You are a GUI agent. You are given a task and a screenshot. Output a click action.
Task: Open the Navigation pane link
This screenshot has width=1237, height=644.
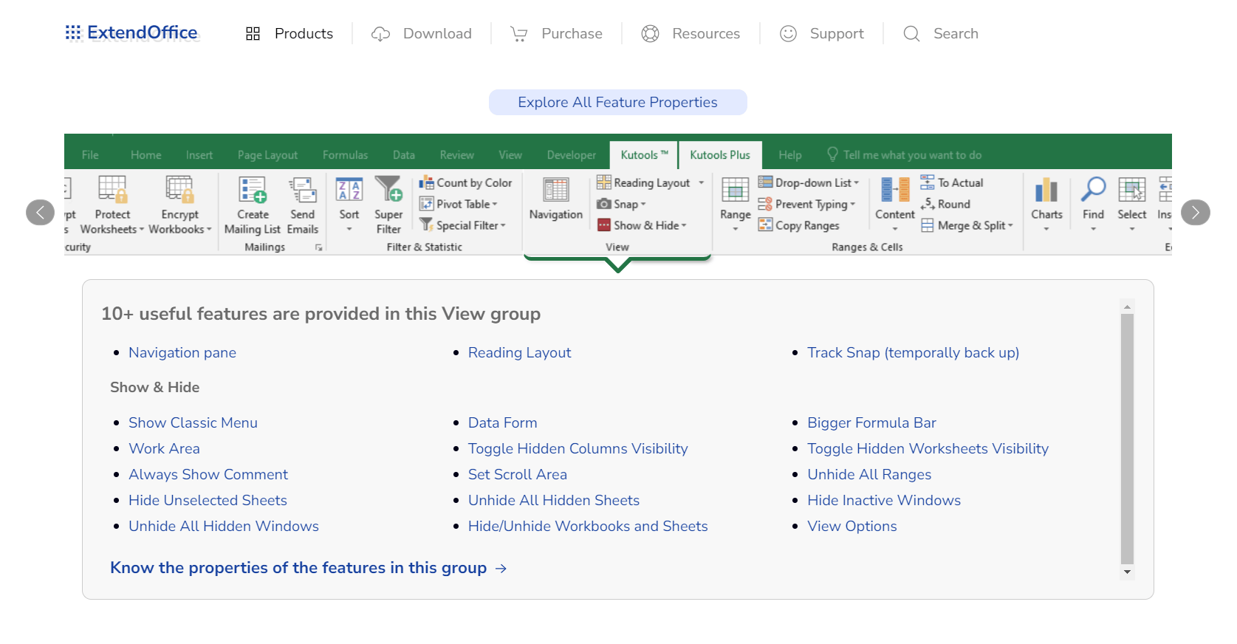coord(182,352)
